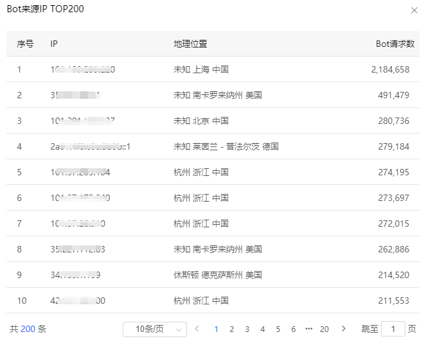Focus the 跳至 page number input
Screen dimensions: 426x341
pyautogui.click(x=393, y=329)
